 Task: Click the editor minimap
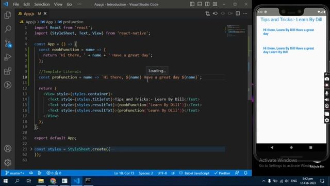pyautogui.click(x=236, y=31)
